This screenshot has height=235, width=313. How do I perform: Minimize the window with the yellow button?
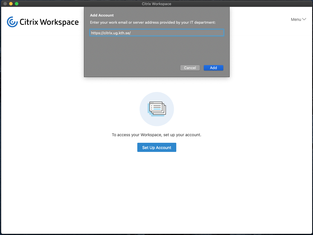[x=11, y=4]
